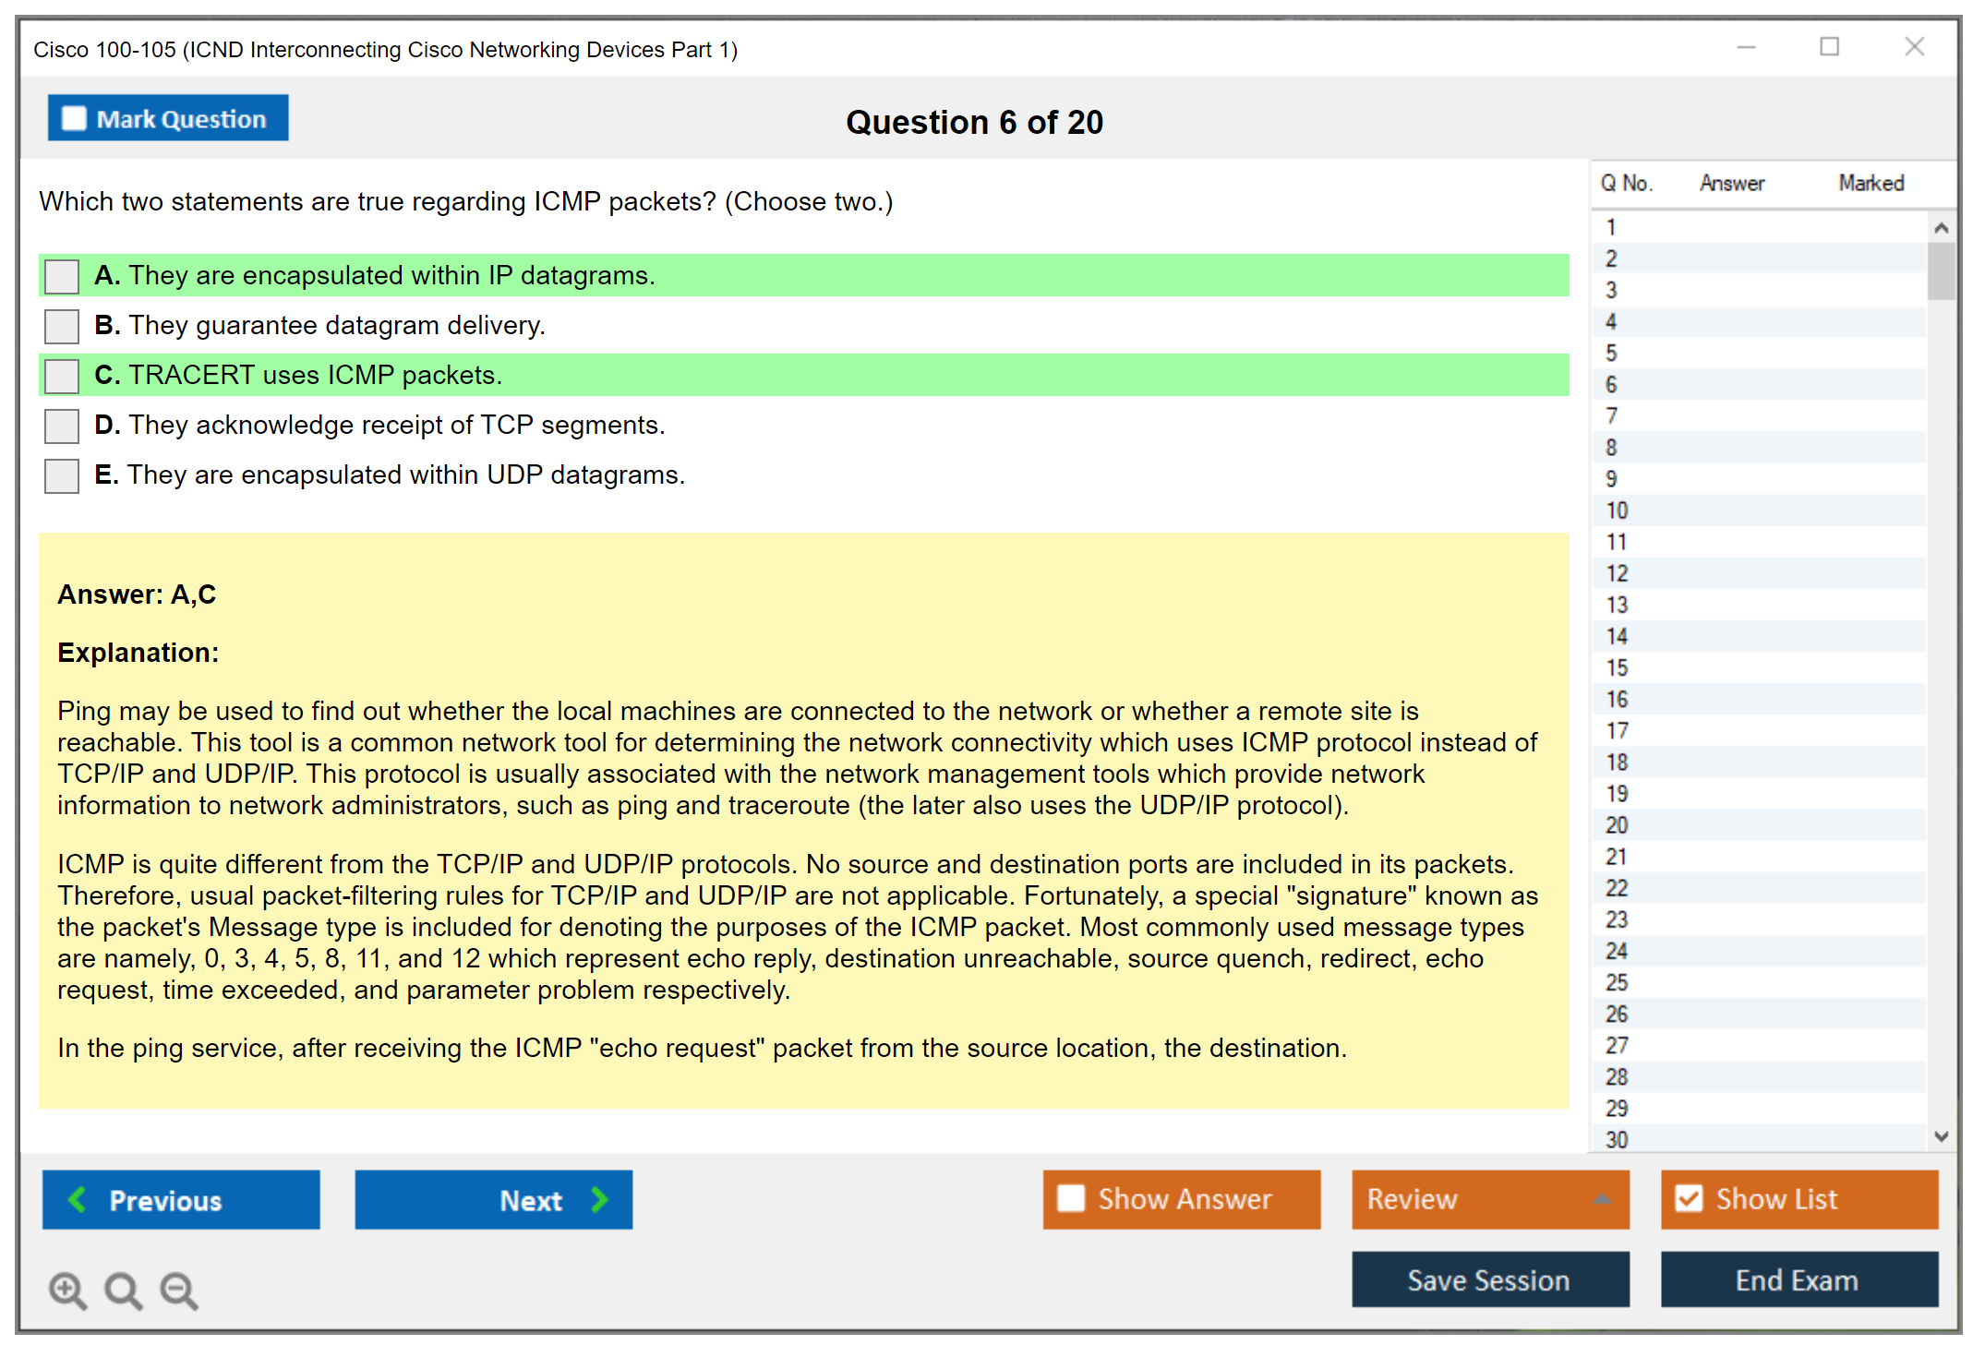This screenshot has height=1357, width=1985.
Task: Click the question list scrollbar thumb
Action: [1941, 270]
